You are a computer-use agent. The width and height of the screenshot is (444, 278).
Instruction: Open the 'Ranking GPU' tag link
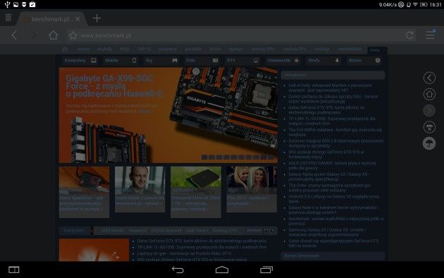point(224,231)
